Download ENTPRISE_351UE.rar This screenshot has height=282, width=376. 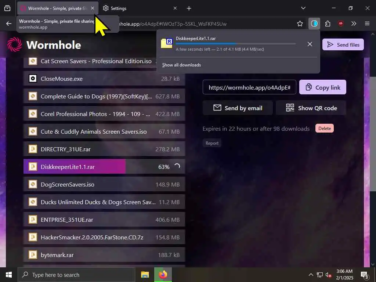pos(104,220)
